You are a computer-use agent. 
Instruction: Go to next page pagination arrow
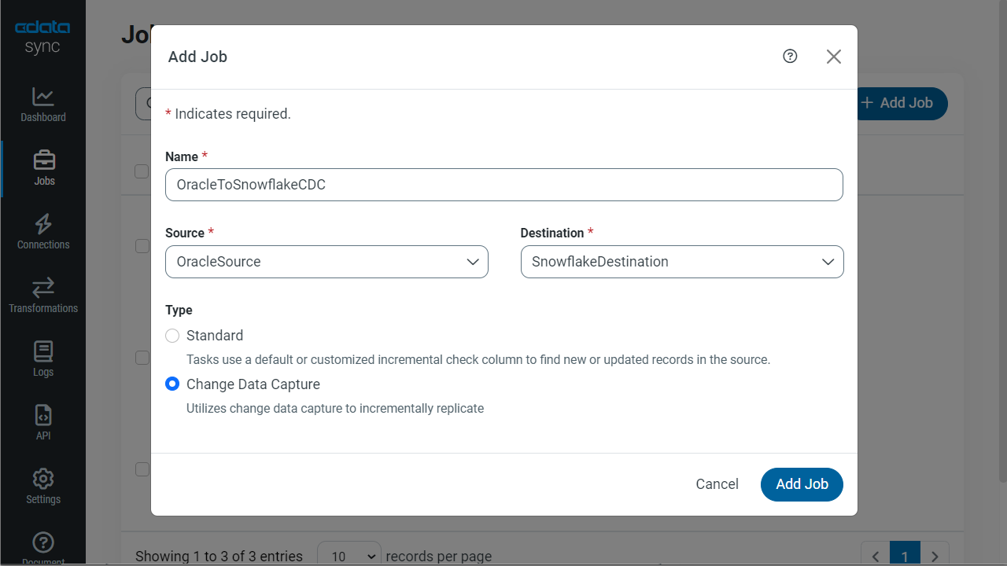coord(935,556)
